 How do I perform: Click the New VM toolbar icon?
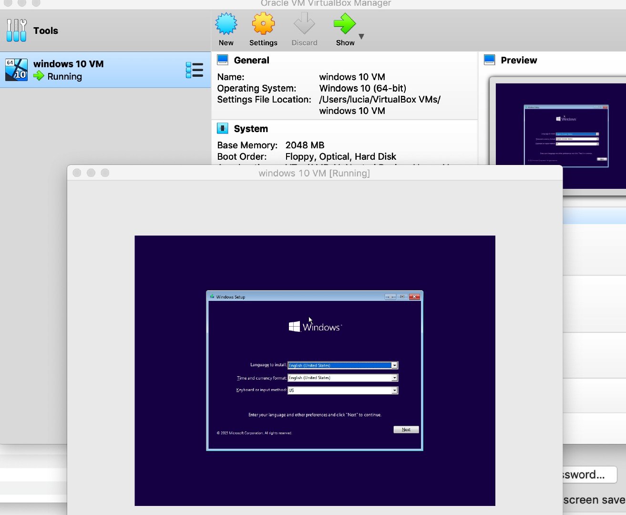point(226,24)
